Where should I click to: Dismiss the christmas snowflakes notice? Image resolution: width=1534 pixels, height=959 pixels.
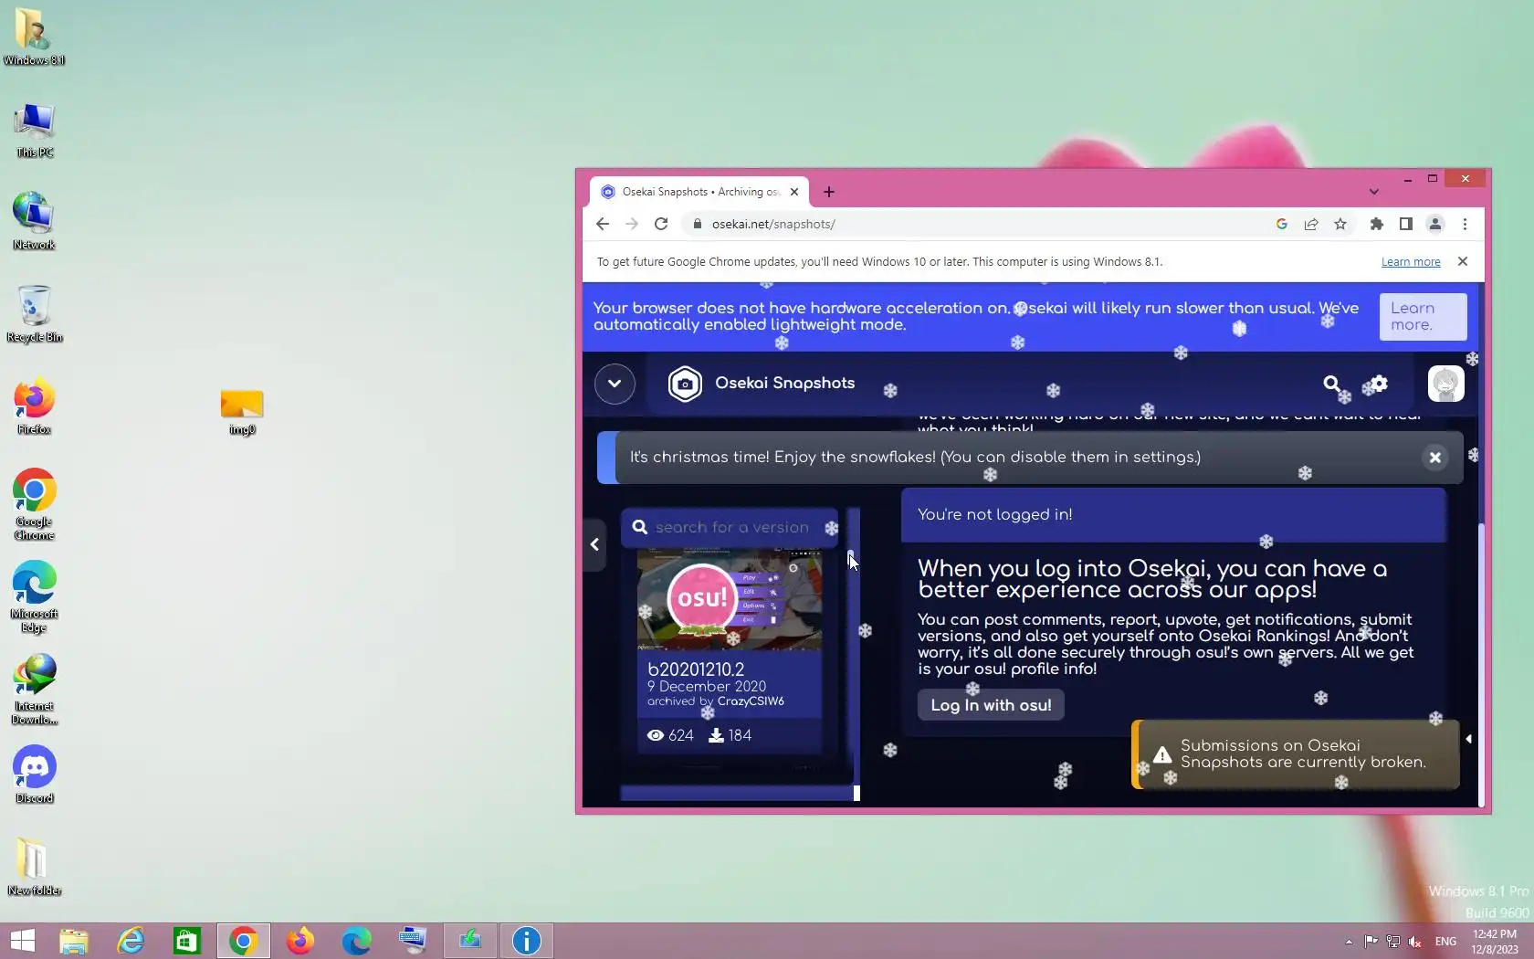point(1434,458)
